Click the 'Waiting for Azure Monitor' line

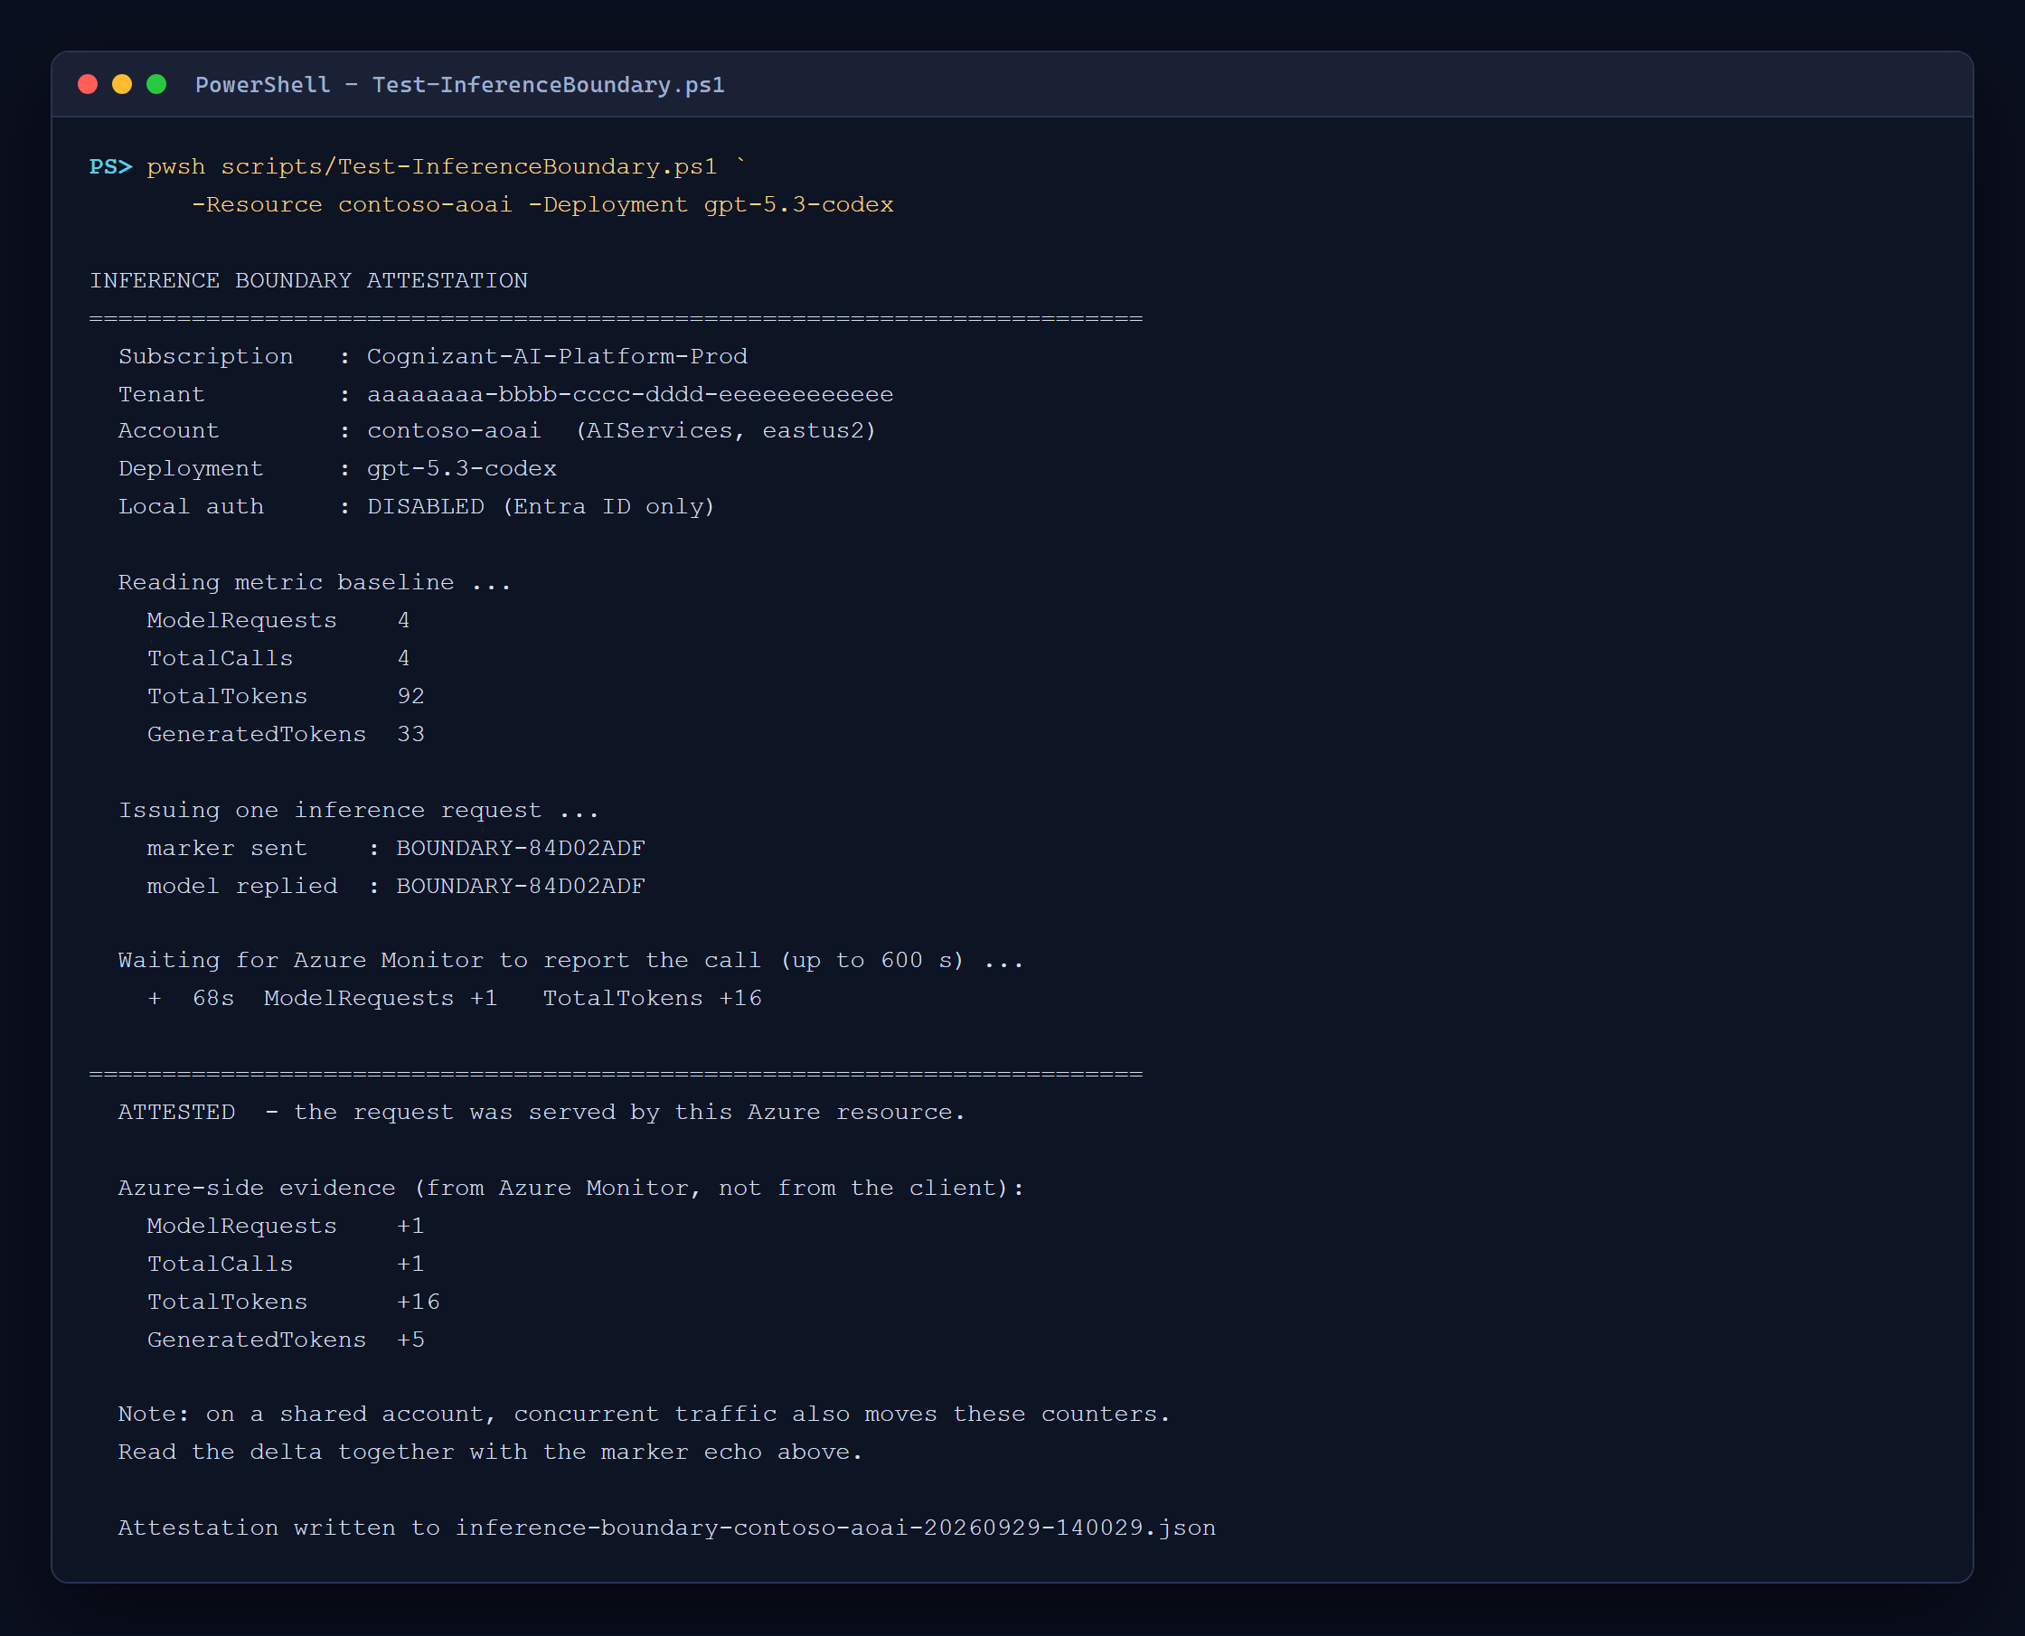point(571,960)
